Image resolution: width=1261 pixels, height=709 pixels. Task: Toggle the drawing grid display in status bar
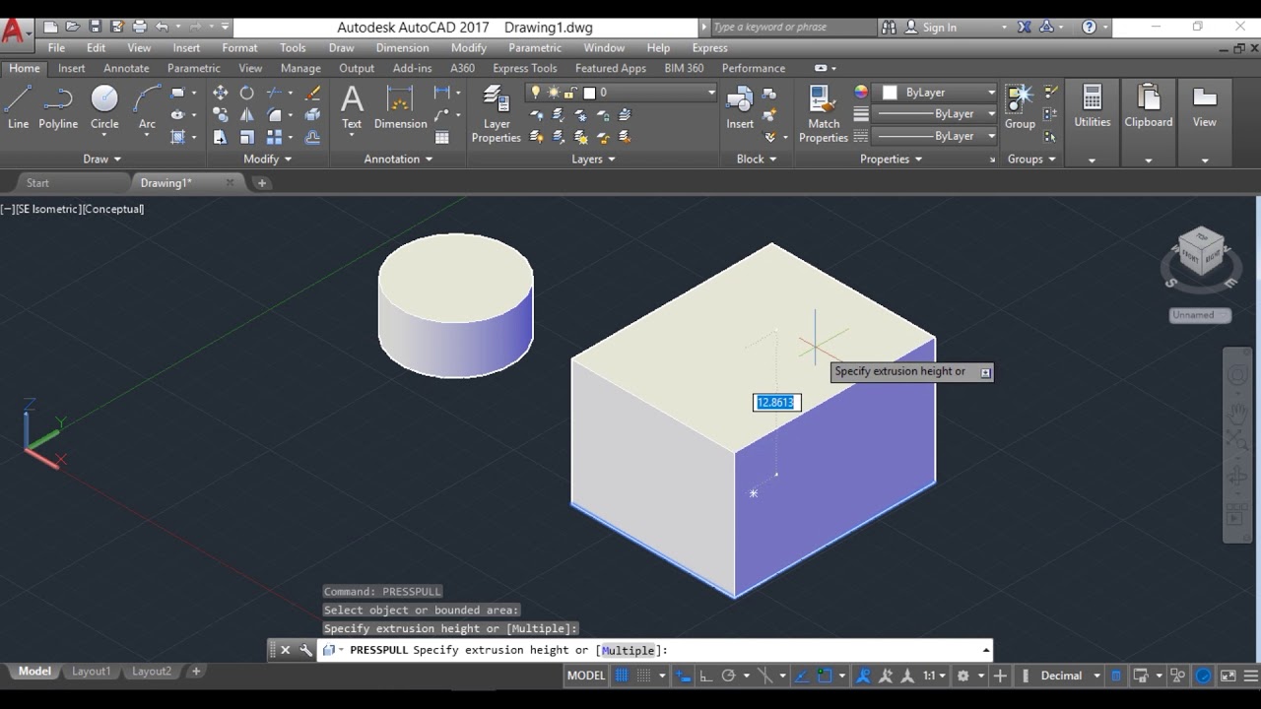click(622, 676)
